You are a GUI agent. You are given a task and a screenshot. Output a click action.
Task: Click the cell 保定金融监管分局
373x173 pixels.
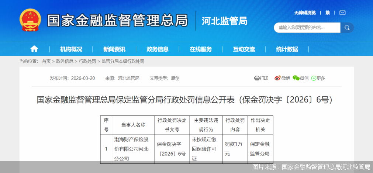point(260,149)
